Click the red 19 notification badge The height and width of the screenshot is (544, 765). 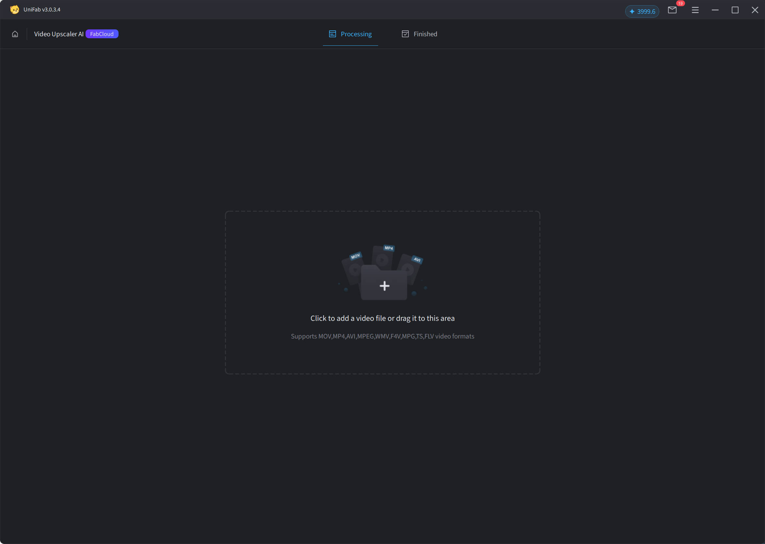pos(680,3)
